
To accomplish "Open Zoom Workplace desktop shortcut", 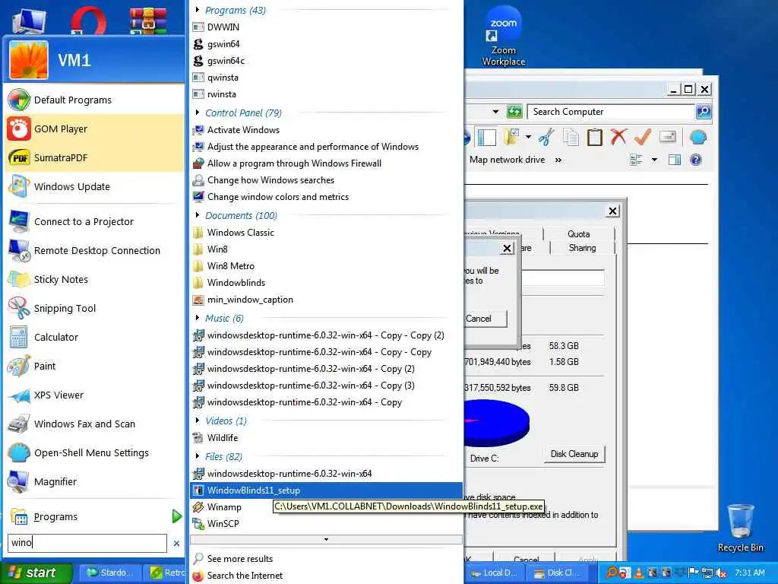I will 503,36.
